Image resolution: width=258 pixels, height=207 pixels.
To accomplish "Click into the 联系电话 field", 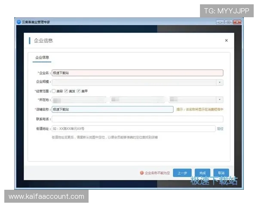I will [x=138, y=119].
